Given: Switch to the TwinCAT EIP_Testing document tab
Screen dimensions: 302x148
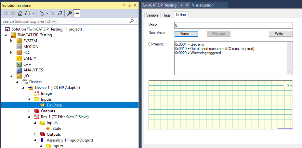Looking at the screenshot, I should (x=159, y=5).
